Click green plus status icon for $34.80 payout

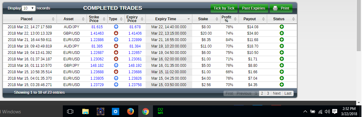(x=282, y=33)
